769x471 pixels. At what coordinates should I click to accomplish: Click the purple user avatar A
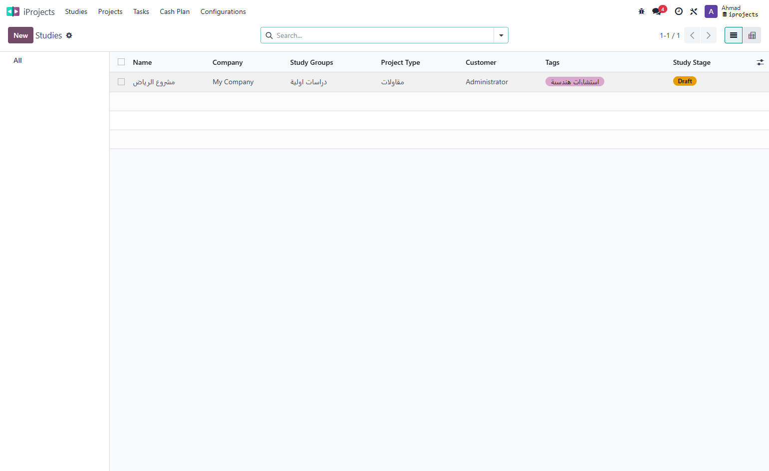coord(711,11)
